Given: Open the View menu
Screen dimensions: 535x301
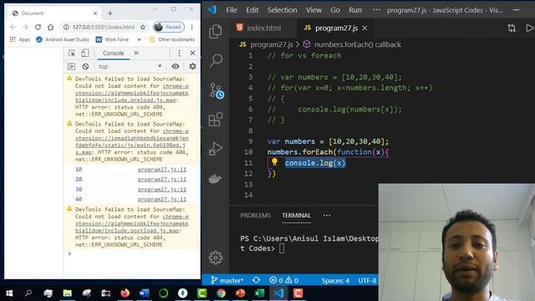Looking at the screenshot, I should click(x=313, y=10).
